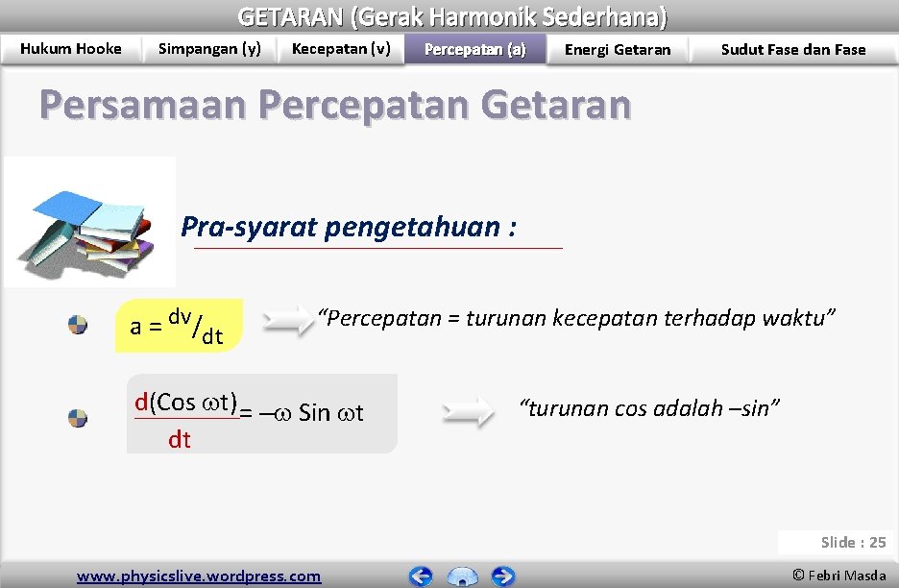The height and width of the screenshot is (588, 899).
Task: Switch to Simpangan (y) tab
Action: point(209,49)
